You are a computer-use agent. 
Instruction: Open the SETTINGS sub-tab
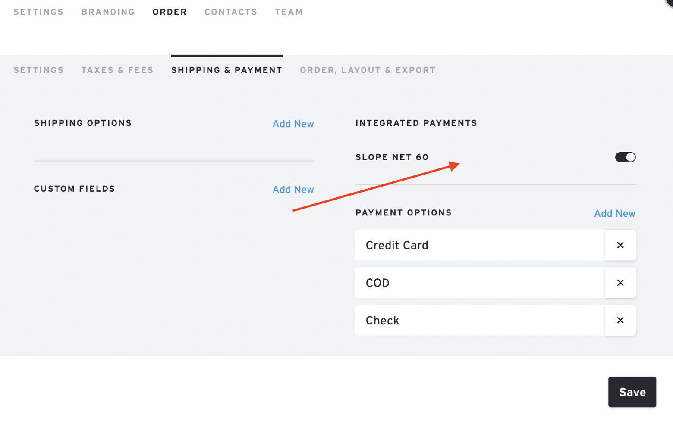[x=38, y=70]
